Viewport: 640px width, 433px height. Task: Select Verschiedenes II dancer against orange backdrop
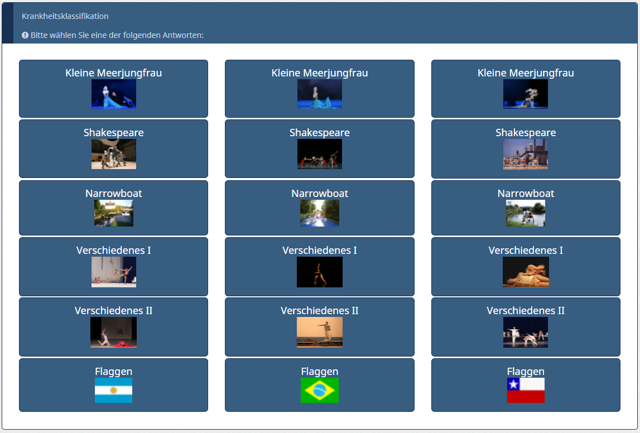[x=319, y=332]
